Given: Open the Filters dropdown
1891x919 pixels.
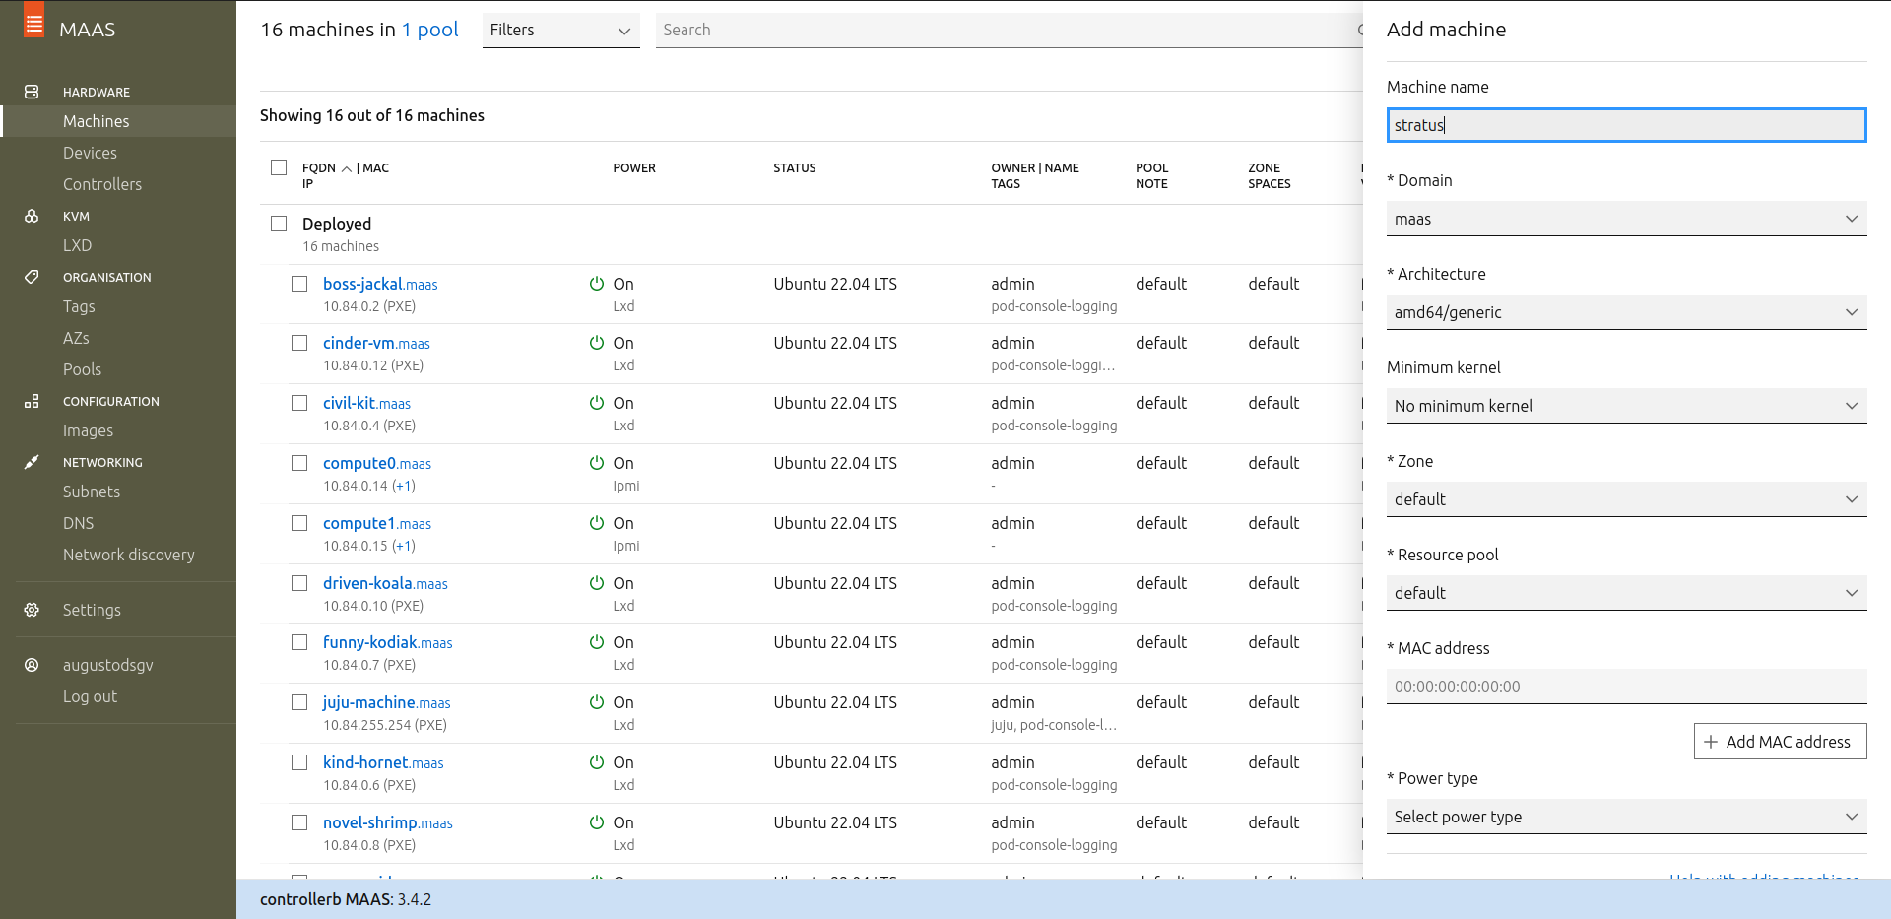Looking at the screenshot, I should pyautogui.click(x=560, y=31).
